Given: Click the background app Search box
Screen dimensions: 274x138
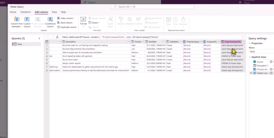Looking at the screenshot, I should pos(121,2).
